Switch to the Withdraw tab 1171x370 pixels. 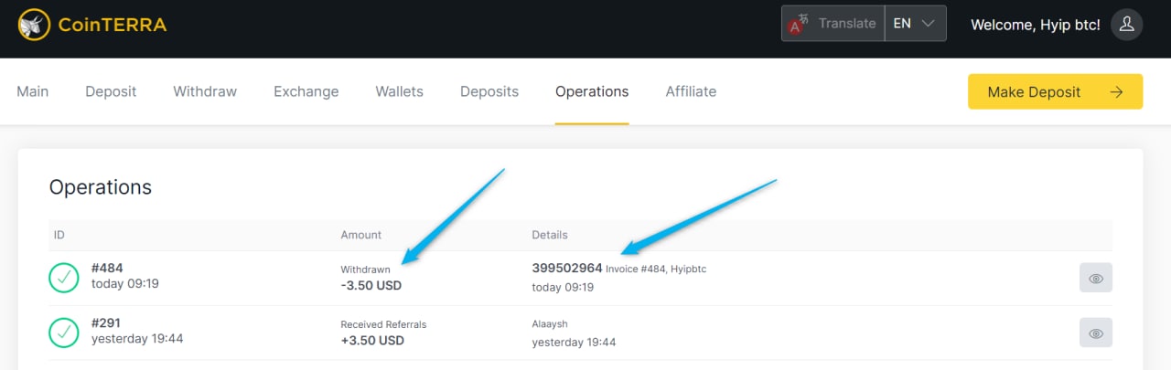coord(205,91)
